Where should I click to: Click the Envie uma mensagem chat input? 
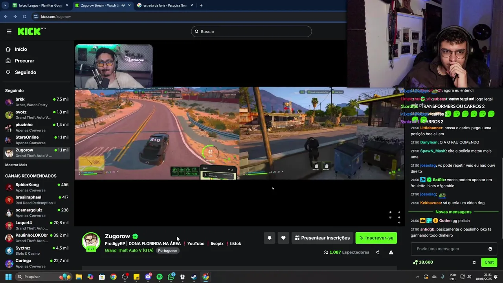pos(449,249)
